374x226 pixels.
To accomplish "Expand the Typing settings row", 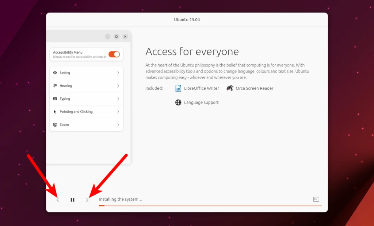I will (118, 99).
